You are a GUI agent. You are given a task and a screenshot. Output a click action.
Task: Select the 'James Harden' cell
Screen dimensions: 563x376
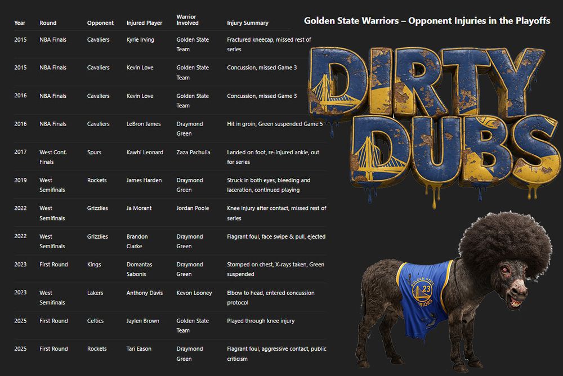144,180
